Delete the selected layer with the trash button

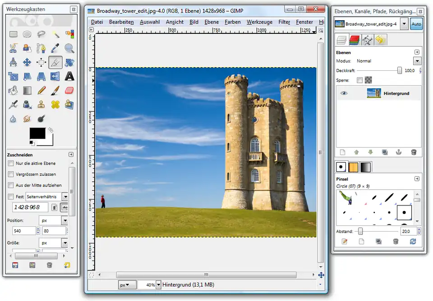click(414, 151)
